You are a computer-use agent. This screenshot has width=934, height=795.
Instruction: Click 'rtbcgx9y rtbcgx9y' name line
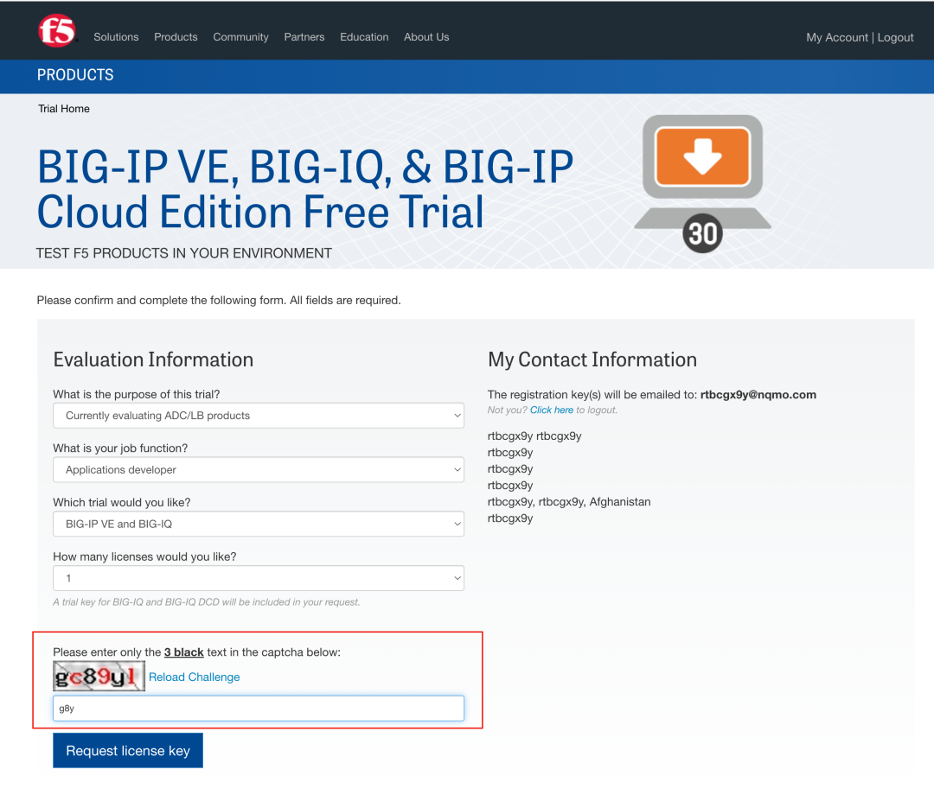(534, 436)
